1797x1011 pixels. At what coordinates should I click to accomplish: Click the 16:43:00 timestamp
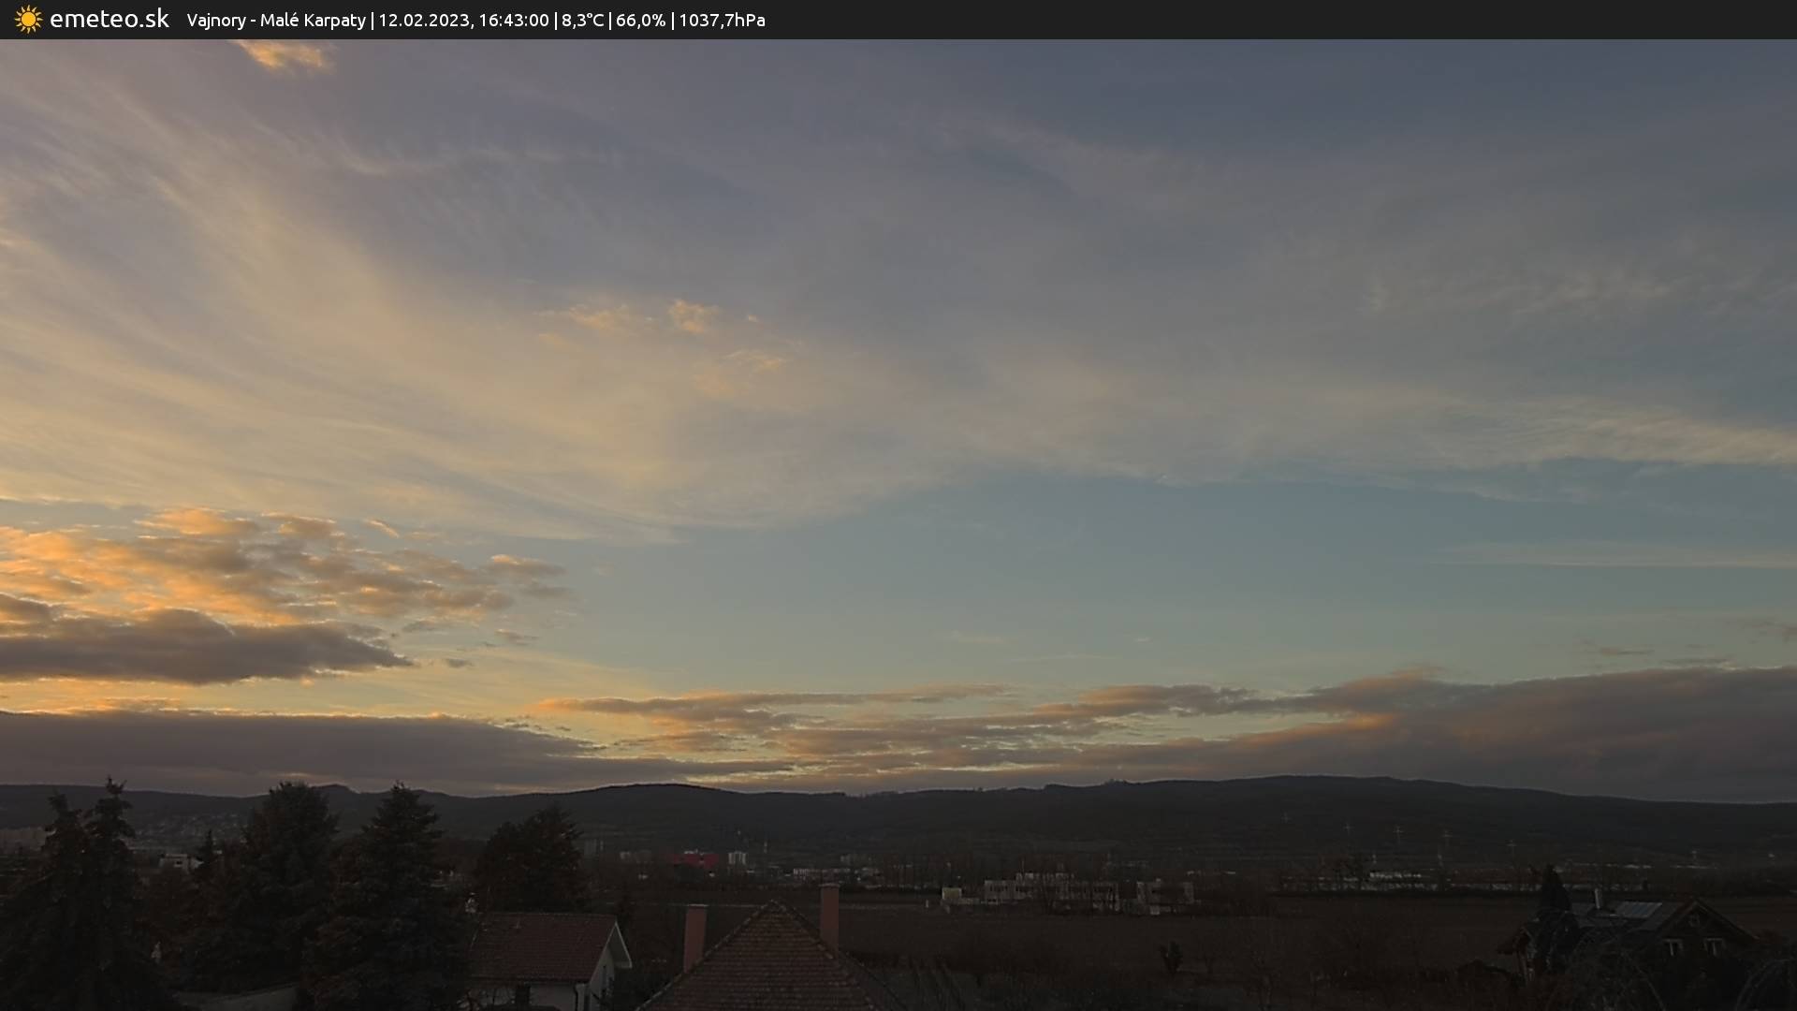[x=513, y=21]
